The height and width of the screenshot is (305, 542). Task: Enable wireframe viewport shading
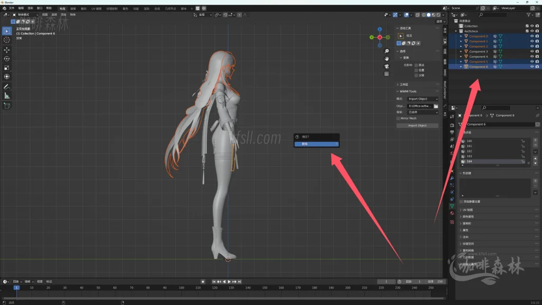pos(424,15)
